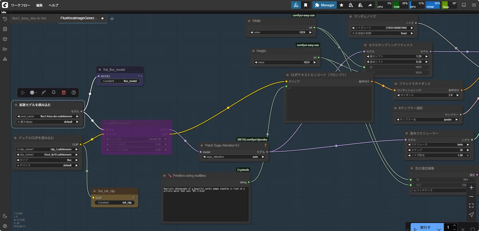479x231 pixels.
Task: Open node color dropdown in selection toolbar
Action: click(34, 92)
